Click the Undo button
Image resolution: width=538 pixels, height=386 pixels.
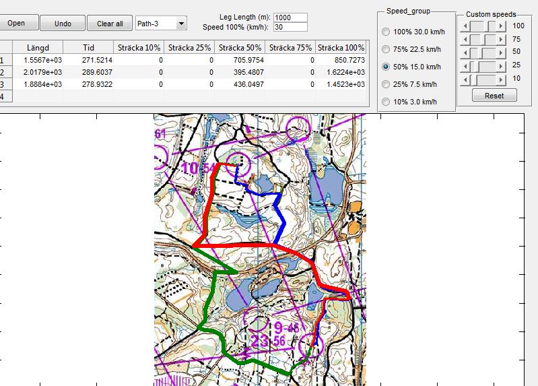point(63,24)
